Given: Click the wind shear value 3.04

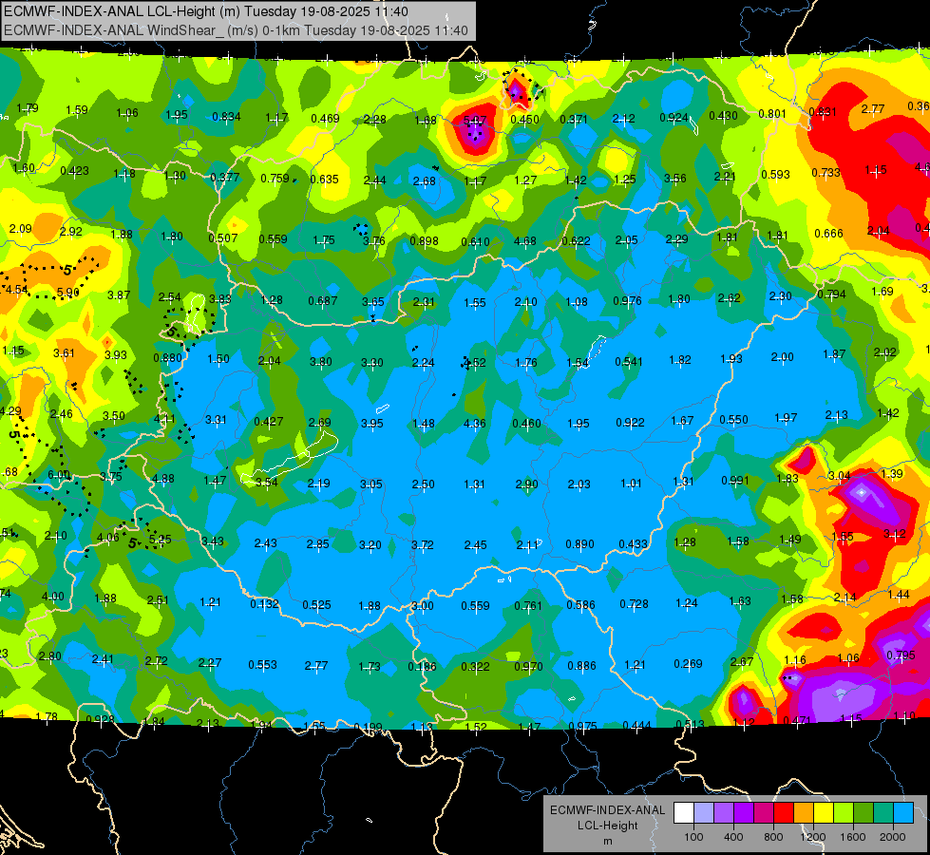Looking at the screenshot, I should [x=839, y=475].
